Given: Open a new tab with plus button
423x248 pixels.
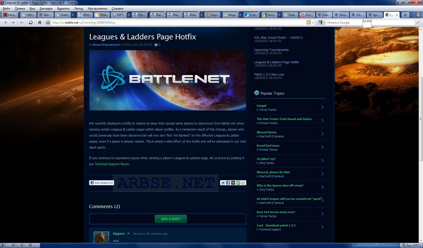Looking at the screenshot, I should click(x=405, y=15).
